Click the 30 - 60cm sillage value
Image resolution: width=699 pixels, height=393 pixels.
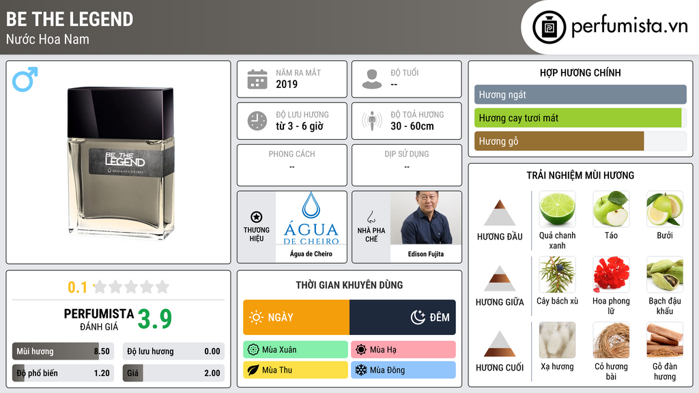point(412,126)
